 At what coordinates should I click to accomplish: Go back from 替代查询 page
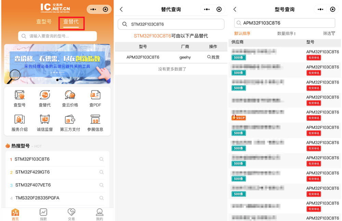click(121, 9)
